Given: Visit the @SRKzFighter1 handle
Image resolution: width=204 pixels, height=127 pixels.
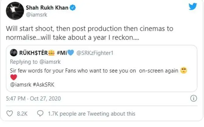Looking at the screenshot, I should click(x=94, y=53).
